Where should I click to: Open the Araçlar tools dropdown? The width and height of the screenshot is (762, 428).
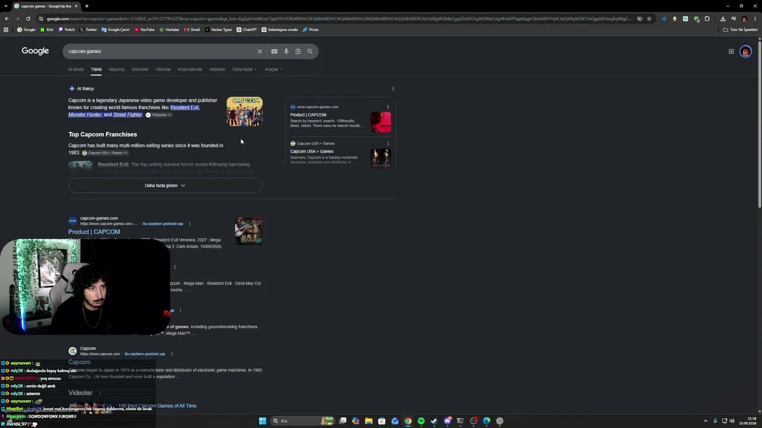pyautogui.click(x=274, y=70)
